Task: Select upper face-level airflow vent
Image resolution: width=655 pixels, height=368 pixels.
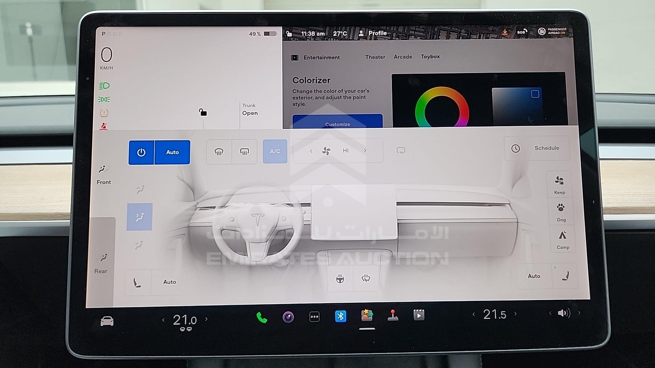Action: tap(140, 189)
